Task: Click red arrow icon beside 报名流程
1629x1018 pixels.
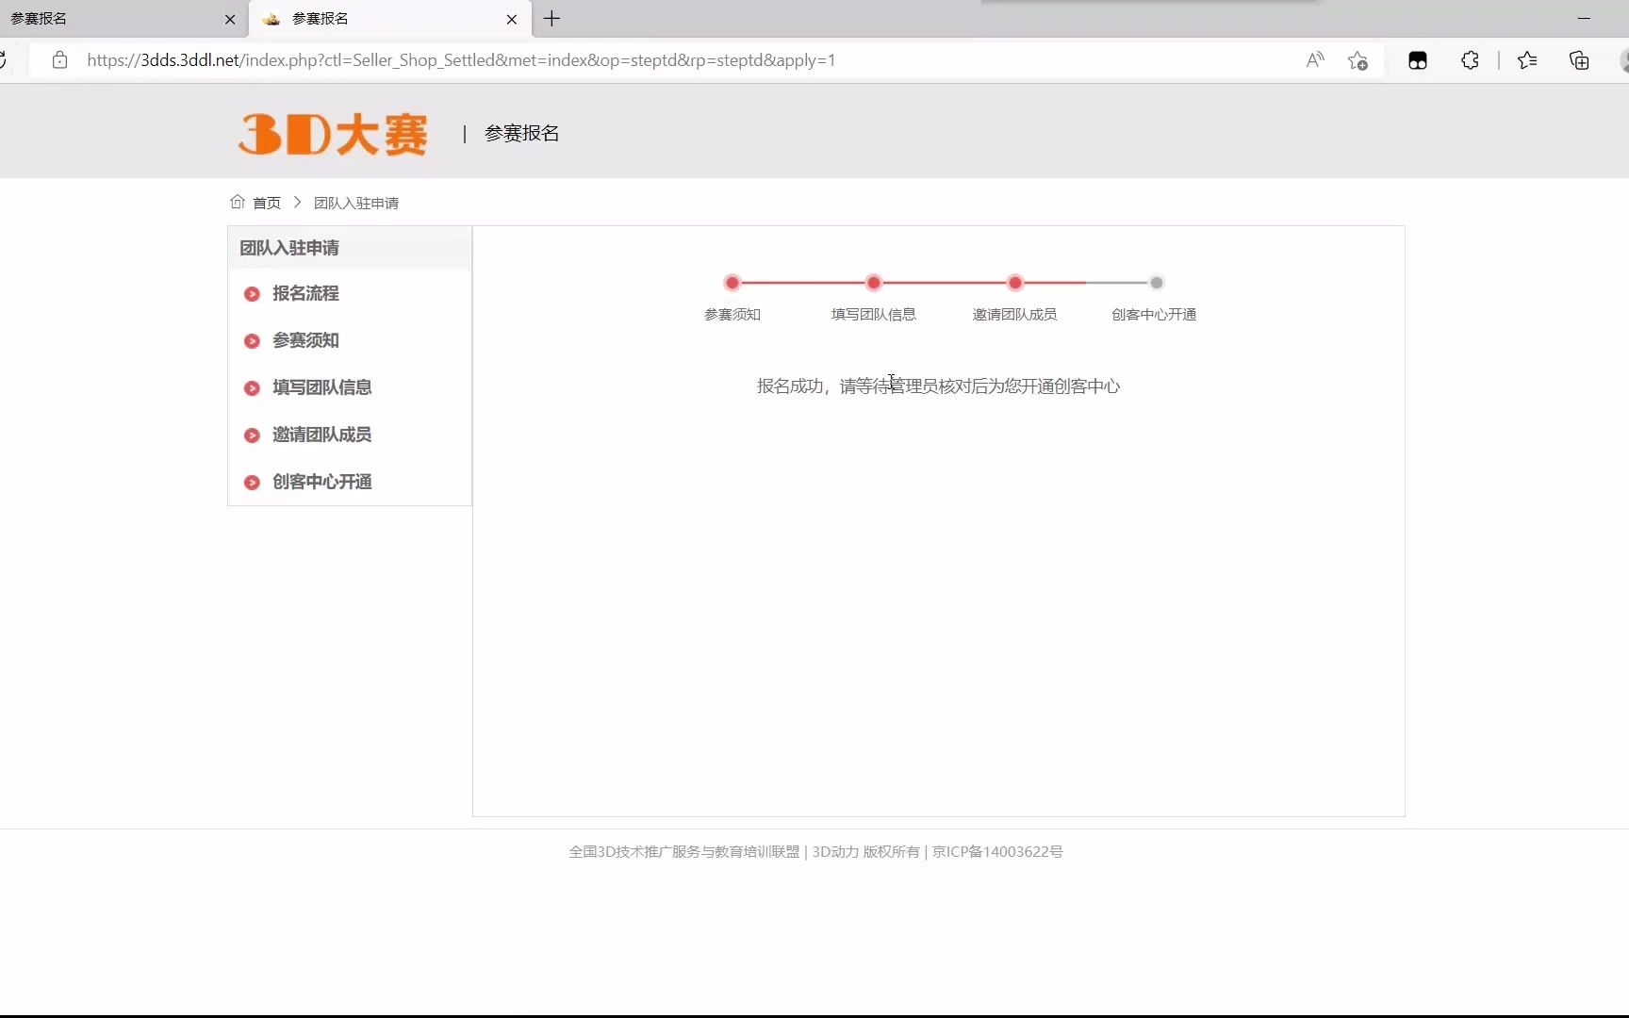Action: tap(252, 294)
